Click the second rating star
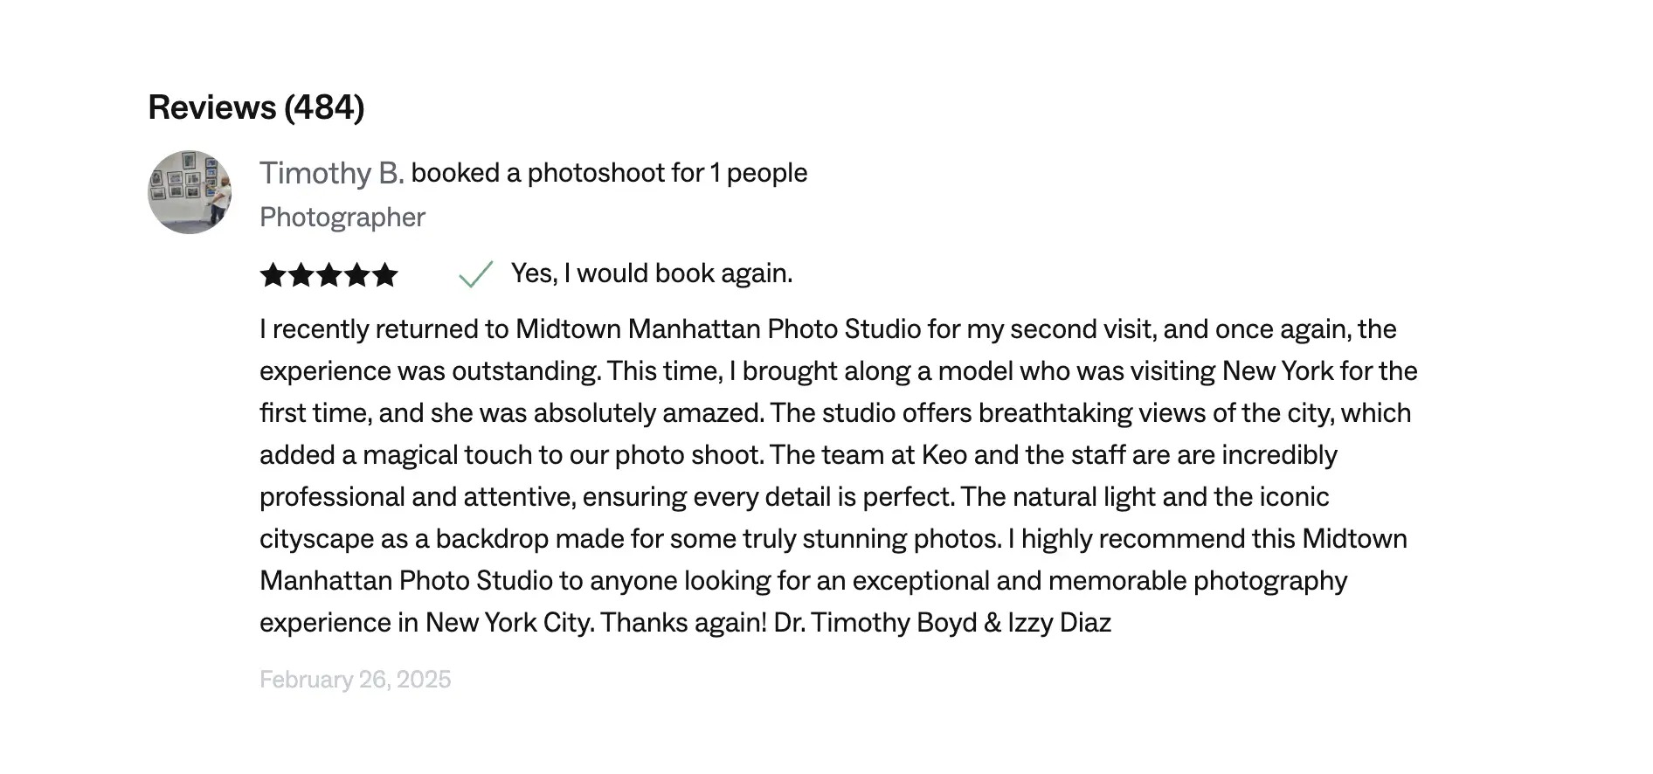Viewport: 1653px width, 774px height. pyautogui.click(x=301, y=275)
